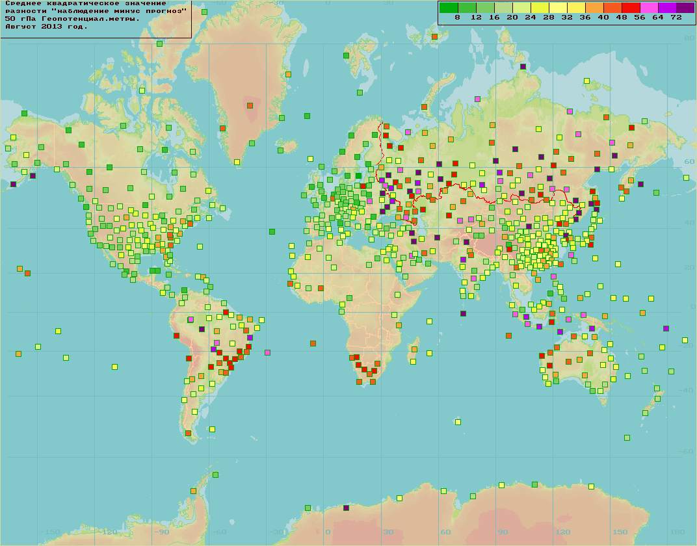The image size is (697, 546).
Task: Click legend swatch for the 8–12 range
Action: pyautogui.click(x=467, y=8)
